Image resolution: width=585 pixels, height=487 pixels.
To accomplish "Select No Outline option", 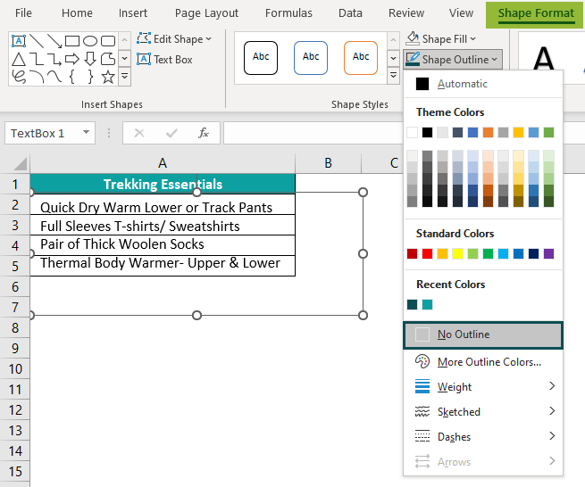I will point(483,334).
